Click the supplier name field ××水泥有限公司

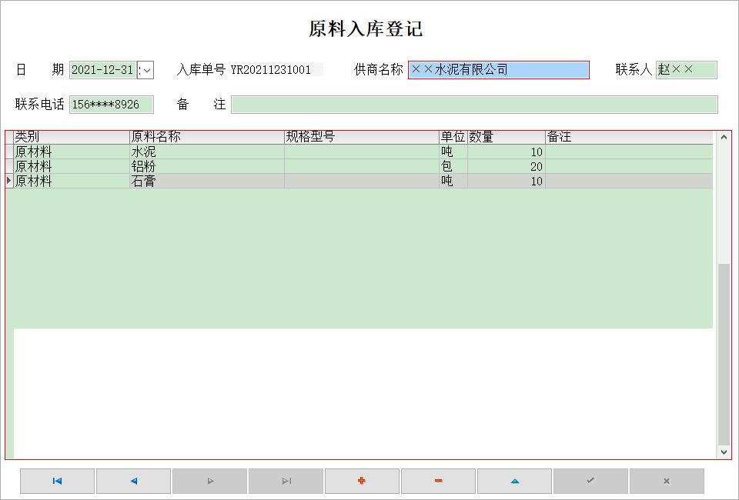tap(499, 70)
